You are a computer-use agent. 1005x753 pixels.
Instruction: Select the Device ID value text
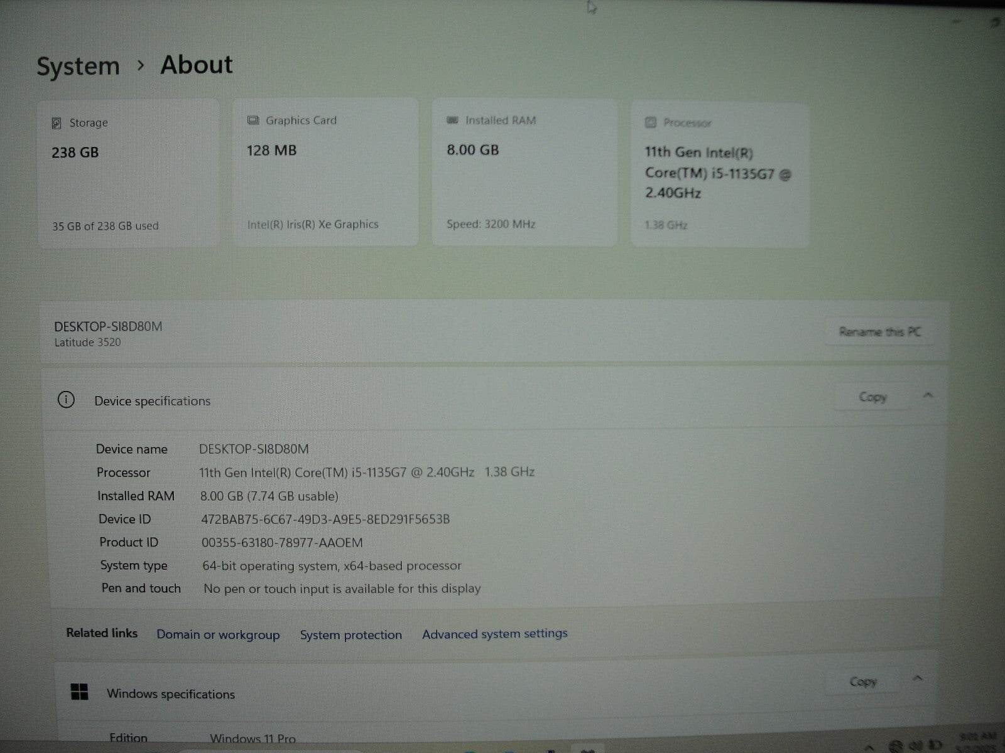click(x=324, y=519)
